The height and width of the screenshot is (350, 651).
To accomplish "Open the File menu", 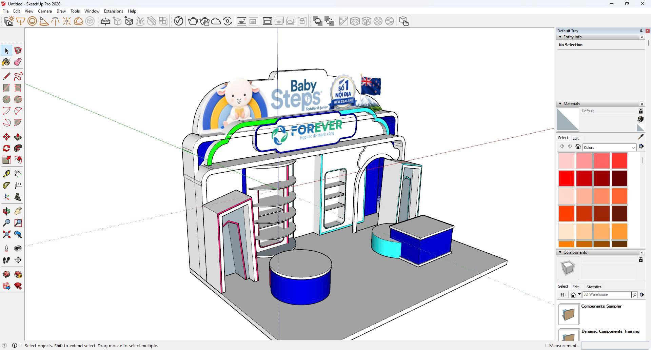I will coord(5,11).
